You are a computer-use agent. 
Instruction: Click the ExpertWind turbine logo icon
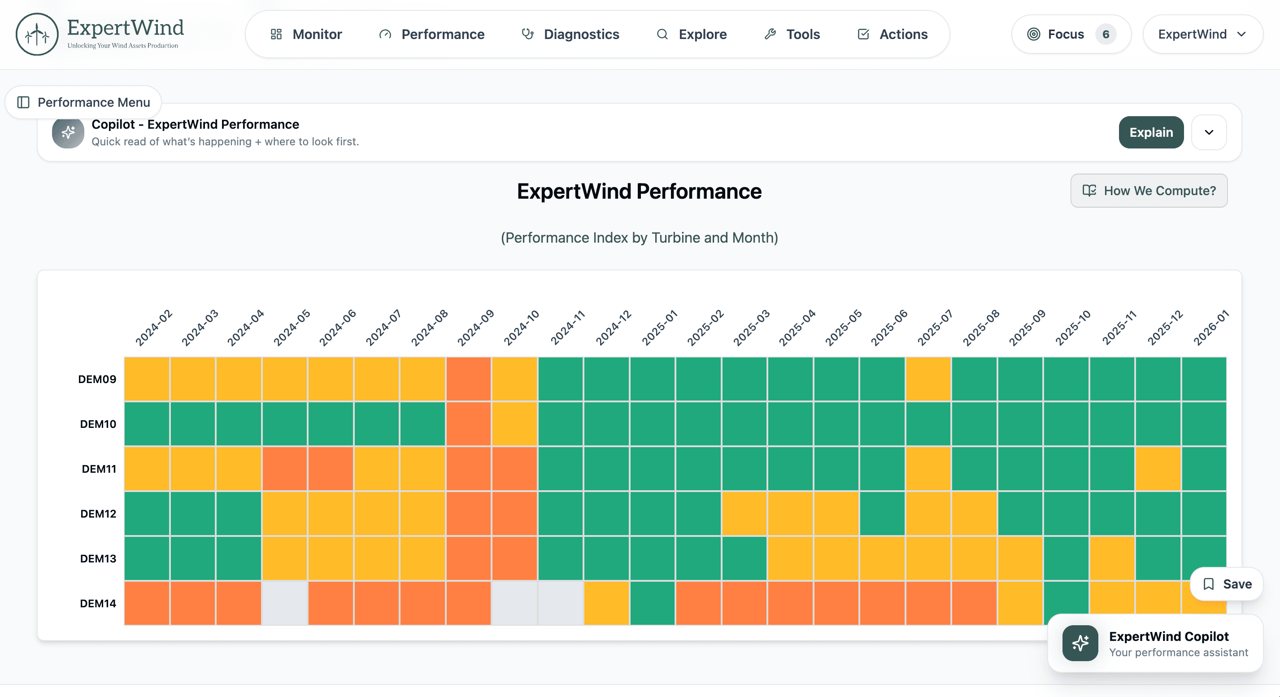37,34
